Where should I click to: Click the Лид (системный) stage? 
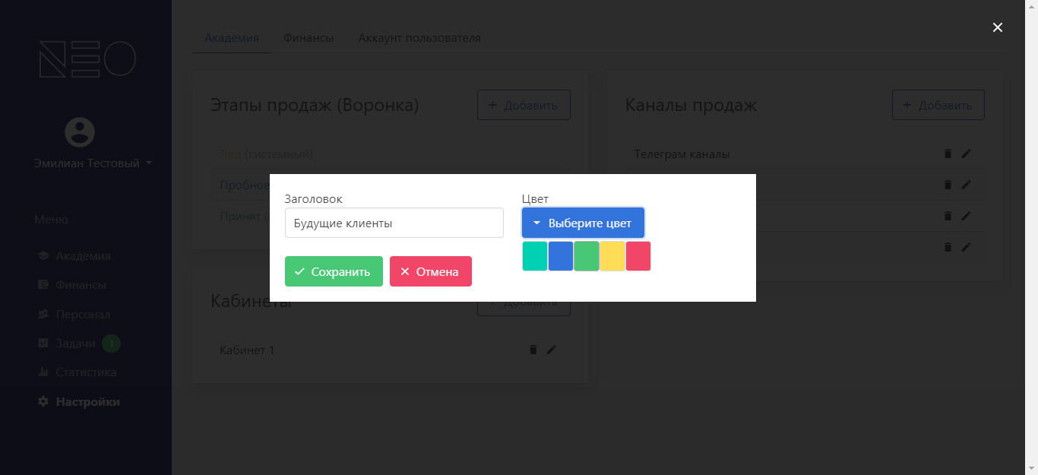pos(266,154)
